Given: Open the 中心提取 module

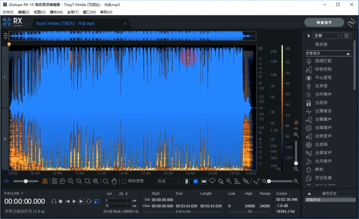Looking at the screenshot, I should [x=323, y=78].
